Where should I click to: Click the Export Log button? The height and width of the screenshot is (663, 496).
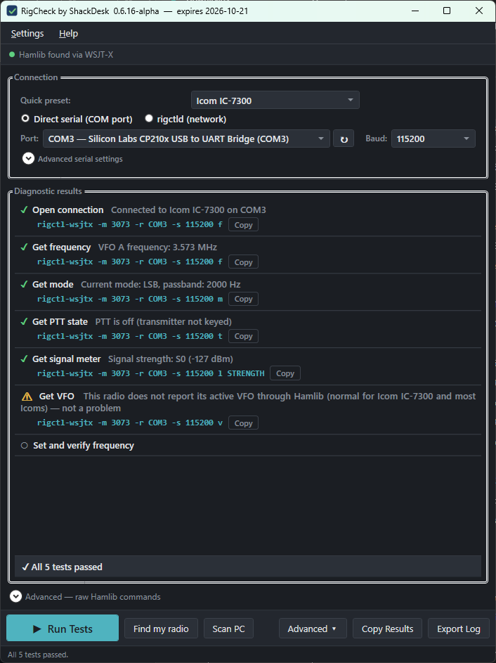pyautogui.click(x=458, y=629)
